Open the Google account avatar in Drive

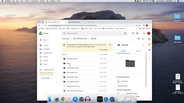tap(149, 33)
